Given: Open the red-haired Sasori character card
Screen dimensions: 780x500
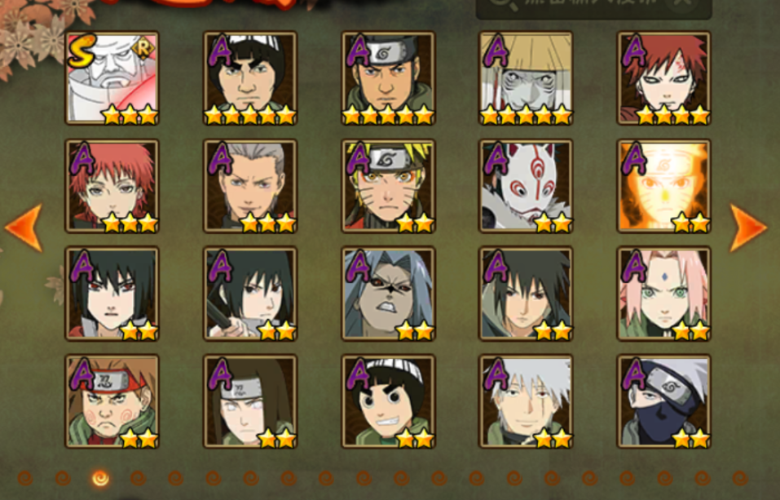Looking at the screenshot, I should [112, 186].
